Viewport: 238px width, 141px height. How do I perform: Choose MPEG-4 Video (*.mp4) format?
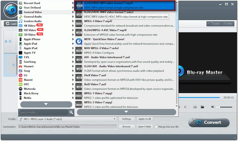(x=125, y=23)
